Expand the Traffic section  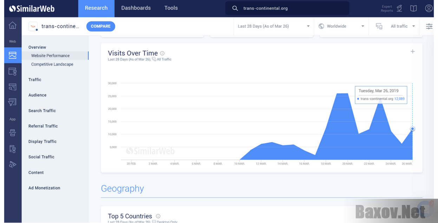tap(35, 80)
